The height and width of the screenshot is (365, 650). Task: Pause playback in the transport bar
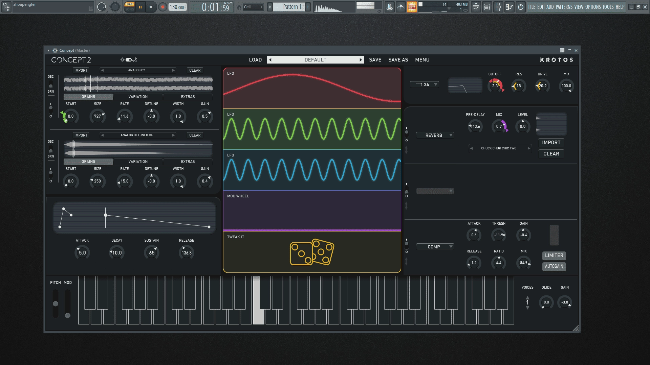point(140,7)
